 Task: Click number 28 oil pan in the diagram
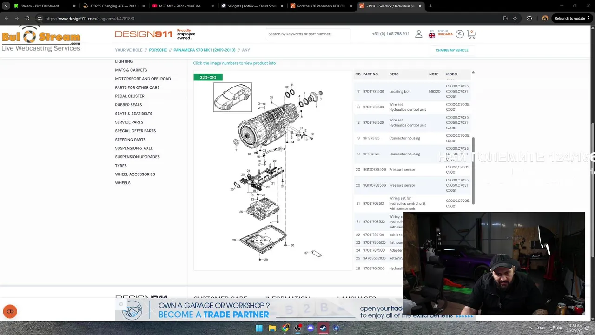click(234, 240)
